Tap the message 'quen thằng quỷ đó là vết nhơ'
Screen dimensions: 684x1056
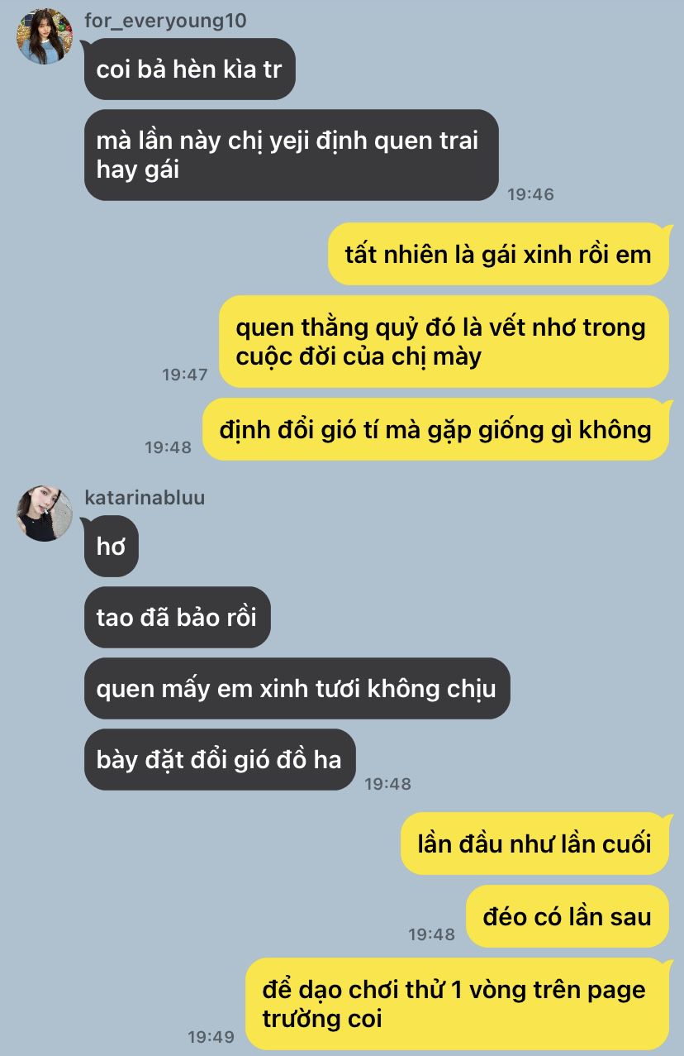(x=444, y=342)
